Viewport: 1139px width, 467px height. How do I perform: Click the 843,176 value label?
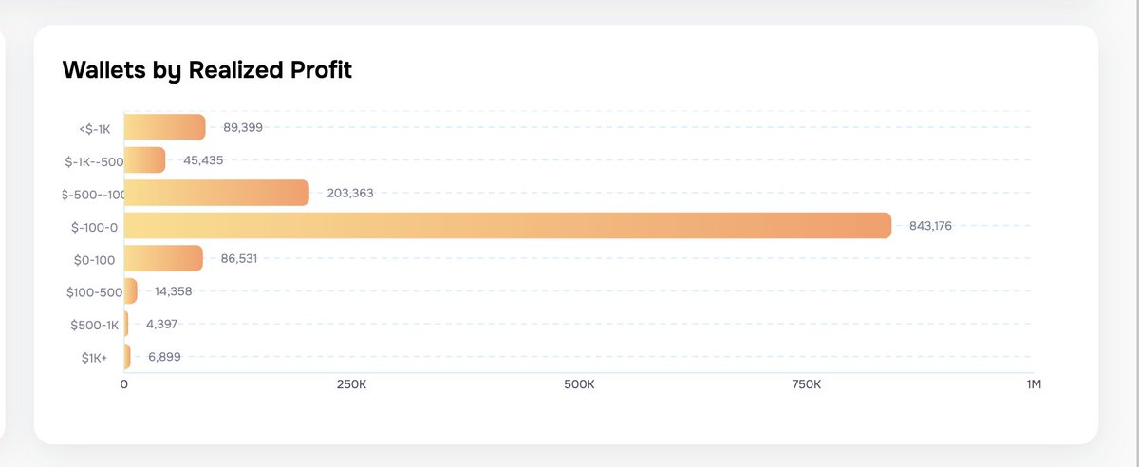click(930, 226)
